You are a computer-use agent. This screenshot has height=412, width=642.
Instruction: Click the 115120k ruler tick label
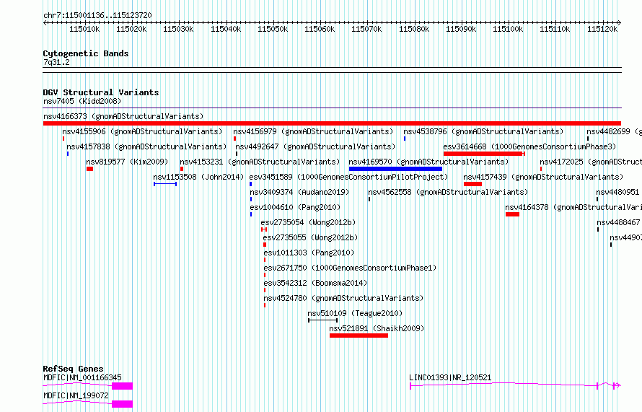click(602, 29)
